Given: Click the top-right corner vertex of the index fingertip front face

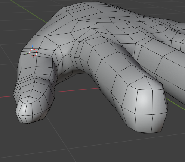Looking at the screenshot, I should [x=153, y=90].
